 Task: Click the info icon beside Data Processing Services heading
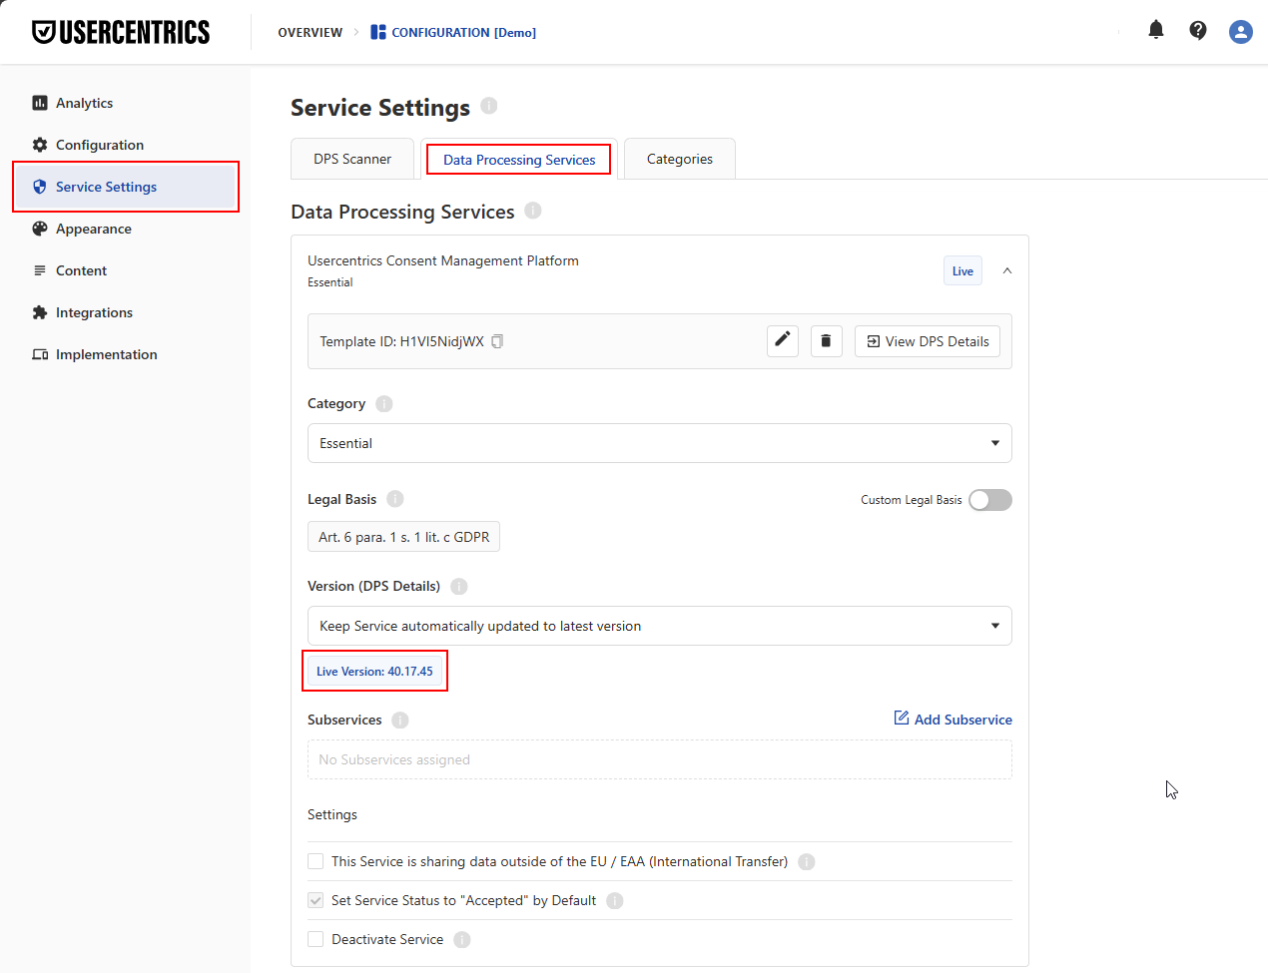click(x=533, y=210)
